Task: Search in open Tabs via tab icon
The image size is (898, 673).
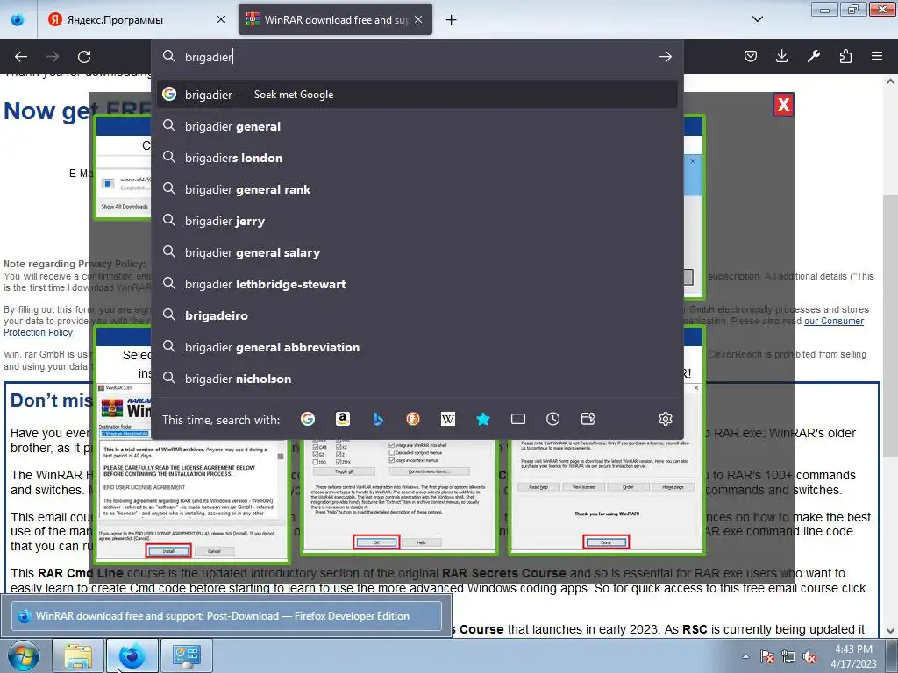Action: pos(518,419)
